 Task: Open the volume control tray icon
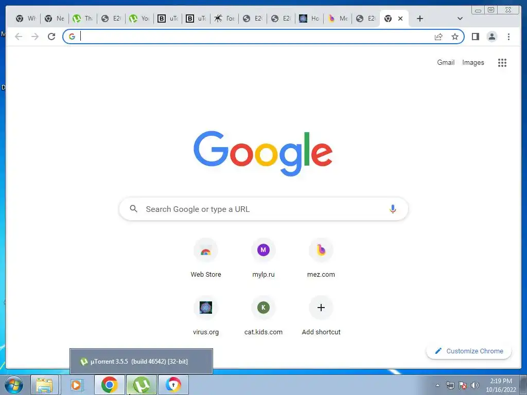475,385
